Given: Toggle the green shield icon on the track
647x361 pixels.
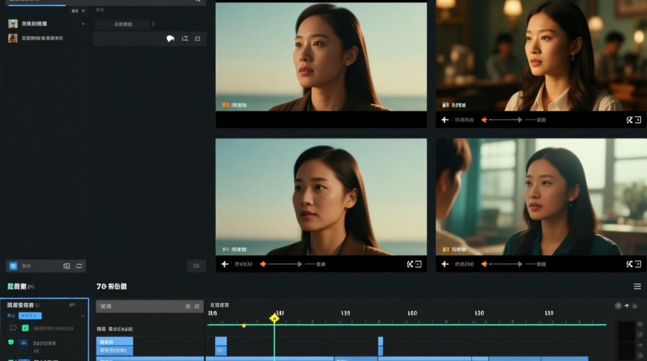Looking at the screenshot, I should click(11, 342).
